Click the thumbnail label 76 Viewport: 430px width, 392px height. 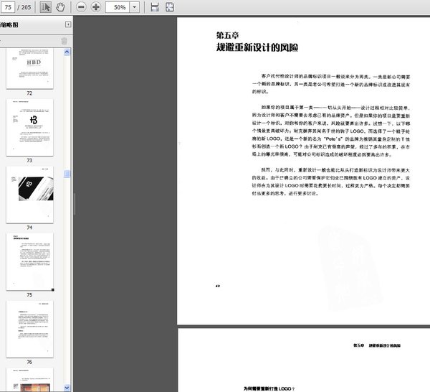tap(29, 362)
